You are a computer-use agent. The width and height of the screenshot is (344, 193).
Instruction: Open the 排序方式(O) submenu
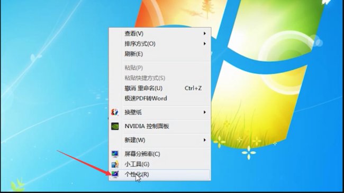tap(160, 44)
